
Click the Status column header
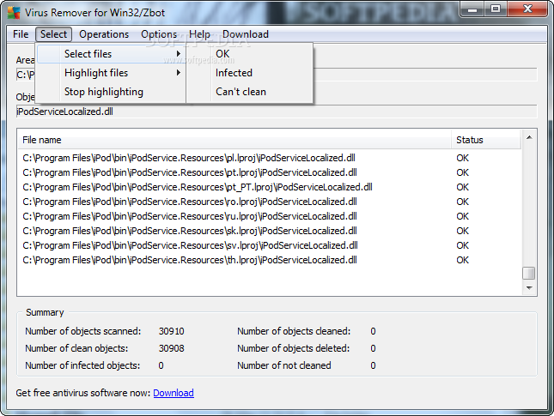[485, 140]
